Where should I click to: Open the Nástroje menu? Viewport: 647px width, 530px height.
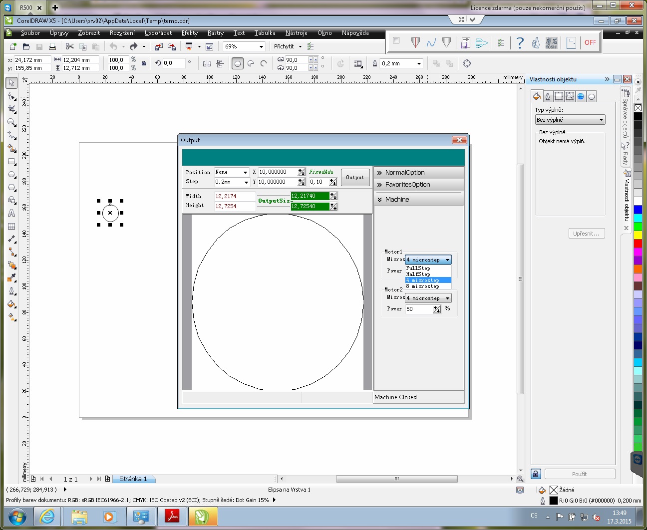point(296,33)
